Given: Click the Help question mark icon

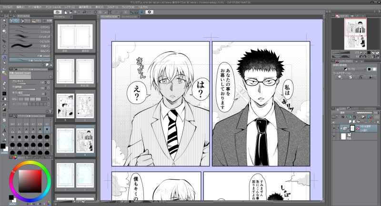Looking at the screenshot, I should point(149,12).
